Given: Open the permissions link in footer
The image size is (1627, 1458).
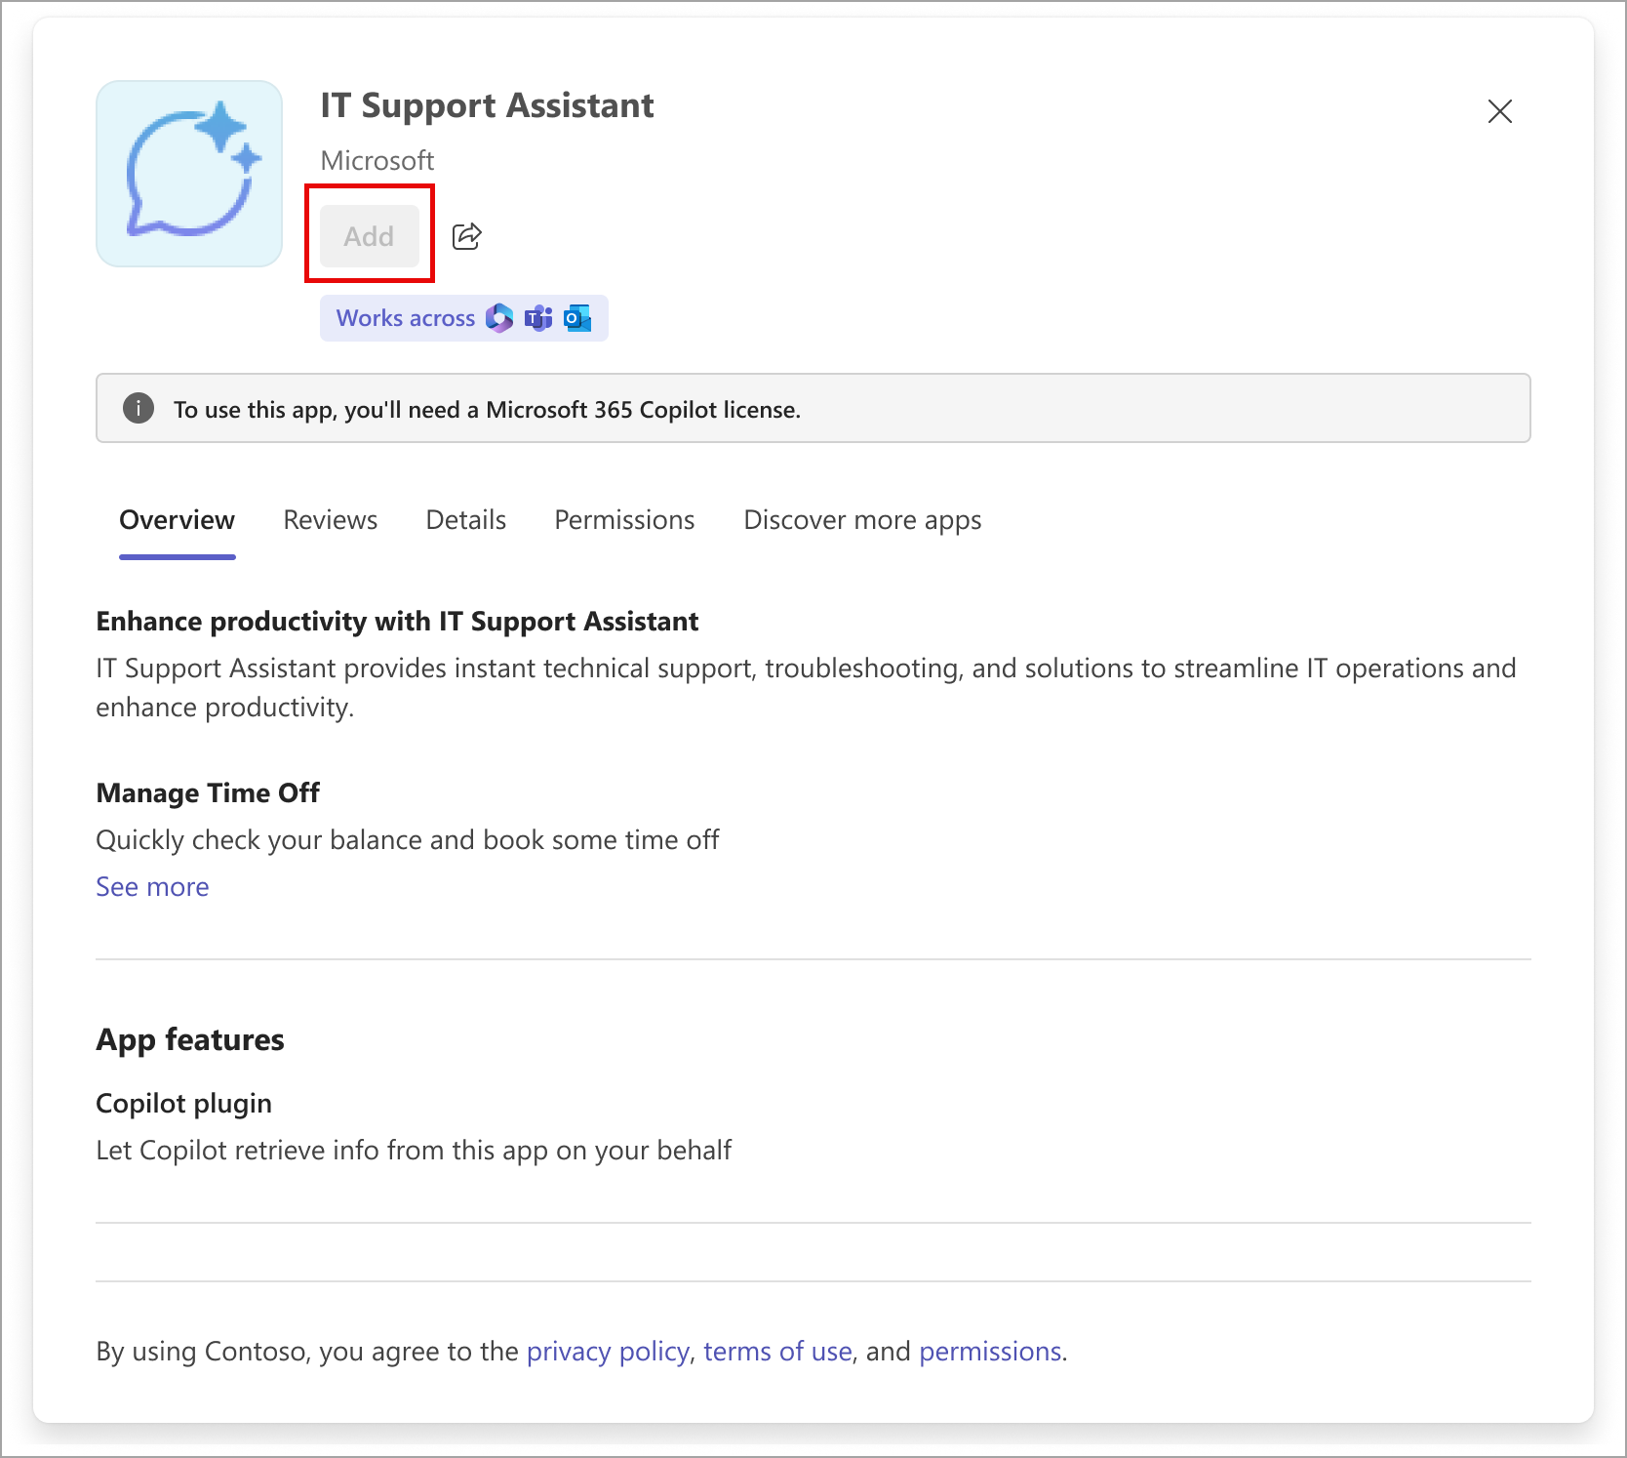Looking at the screenshot, I should point(990,1352).
